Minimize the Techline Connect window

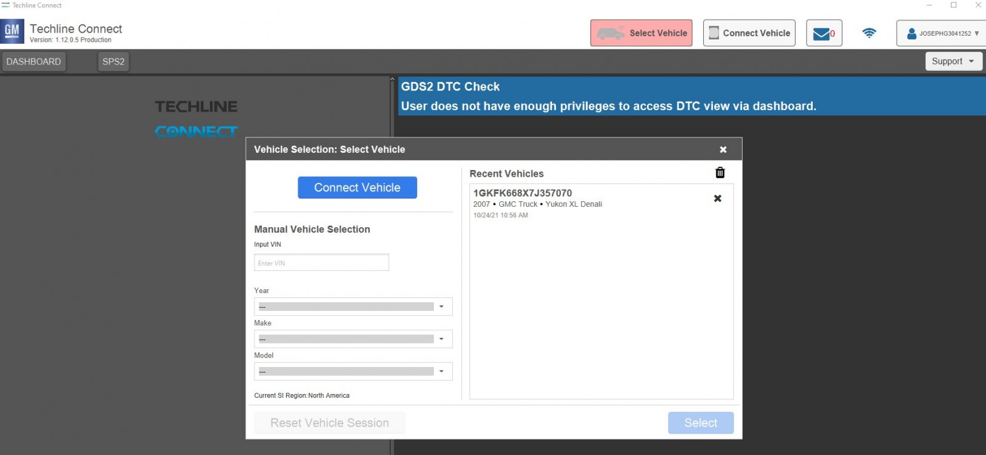click(929, 5)
